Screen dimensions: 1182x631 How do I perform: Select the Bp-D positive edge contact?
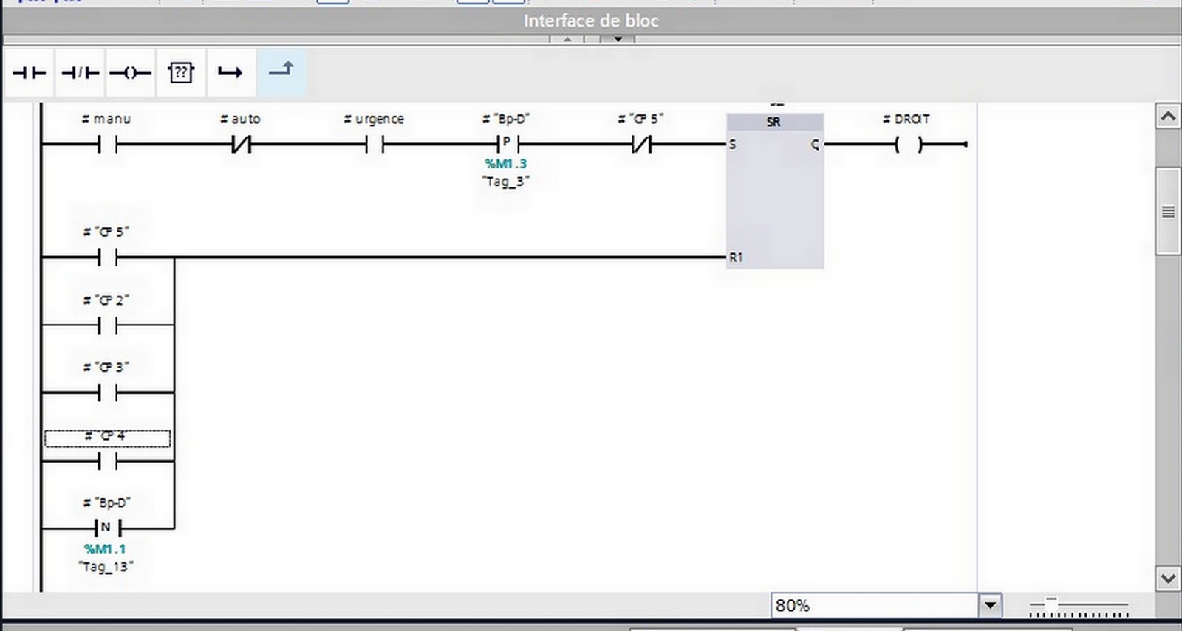(507, 144)
